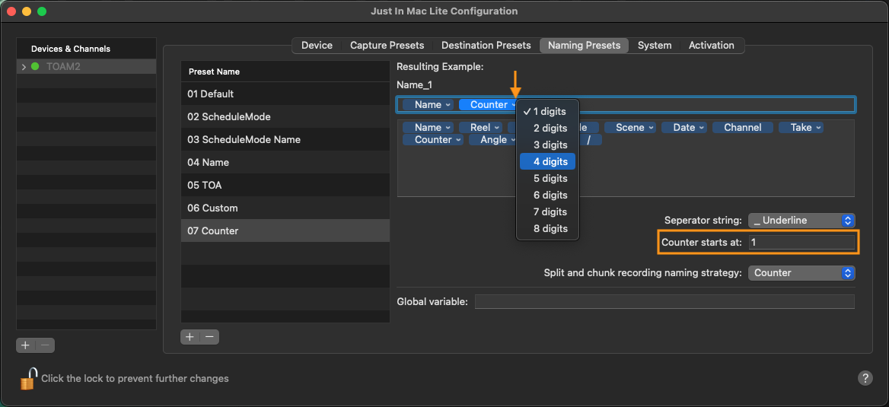The width and height of the screenshot is (889, 407).
Task: Choose 2 digits from the counter menu
Action: [x=548, y=128]
